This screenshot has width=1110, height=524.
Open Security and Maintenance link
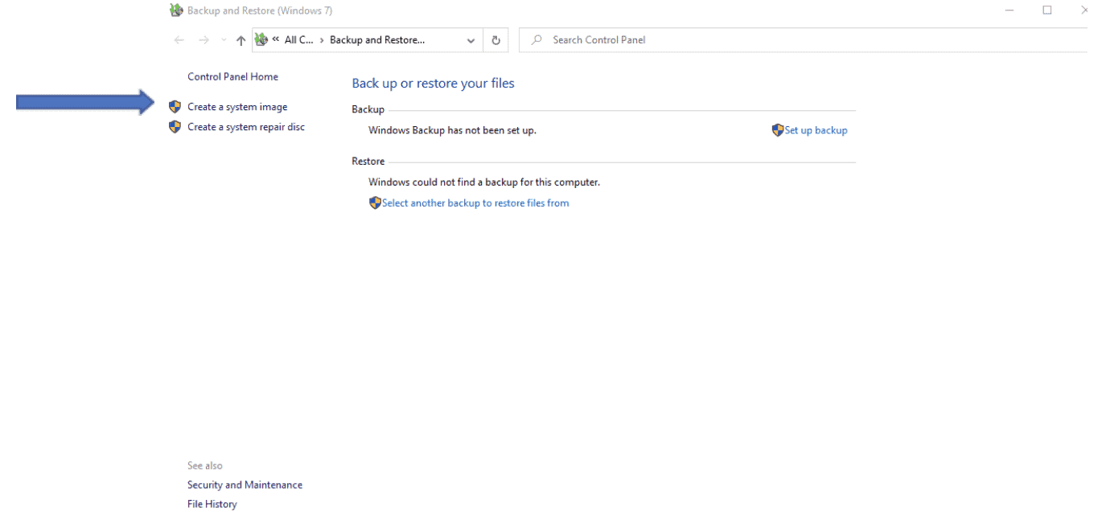pos(245,485)
